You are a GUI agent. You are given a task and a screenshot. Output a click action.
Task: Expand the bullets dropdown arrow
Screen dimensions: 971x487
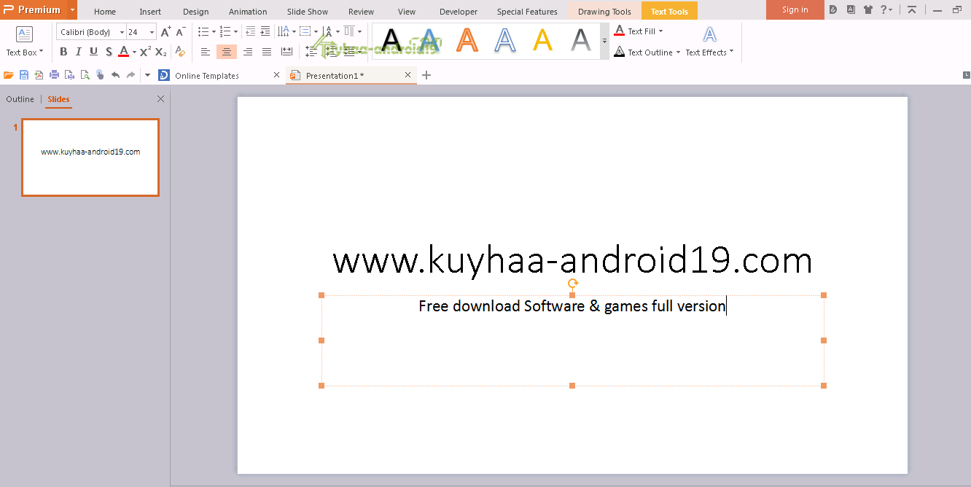point(214,32)
